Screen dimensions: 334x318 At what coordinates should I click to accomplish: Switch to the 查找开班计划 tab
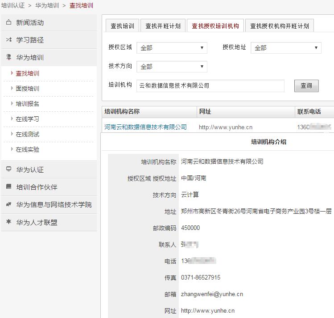(x=163, y=26)
